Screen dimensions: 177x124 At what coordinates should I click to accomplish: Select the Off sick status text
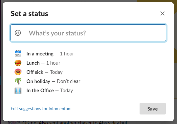point(35,72)
